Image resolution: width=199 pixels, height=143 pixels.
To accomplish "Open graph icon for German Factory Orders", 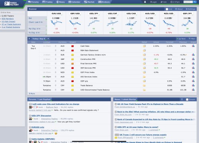I will [193, 55].
